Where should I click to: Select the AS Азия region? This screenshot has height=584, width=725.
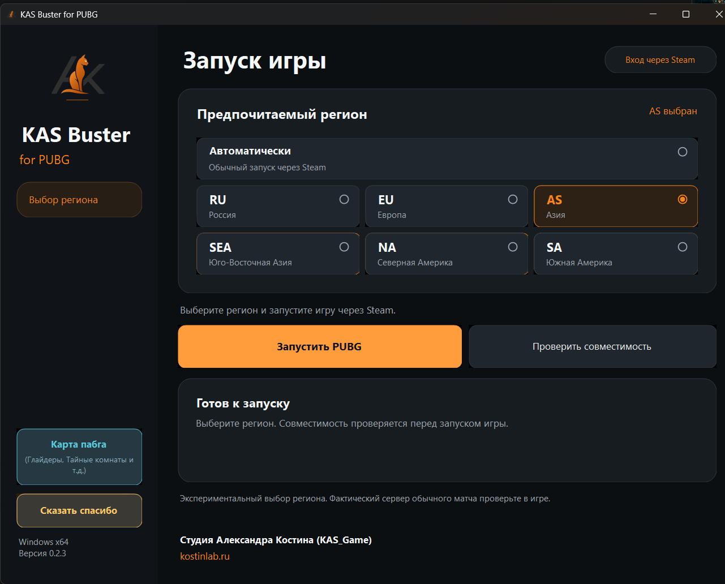[616, 207]
